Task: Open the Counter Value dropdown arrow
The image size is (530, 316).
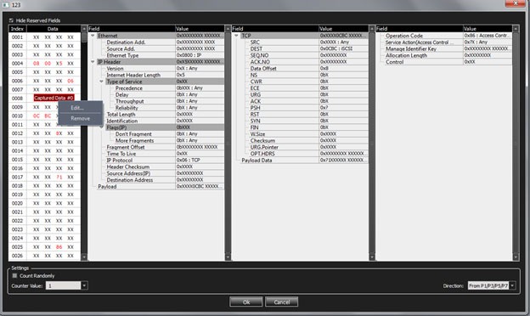Action: (x=84, y=285)
